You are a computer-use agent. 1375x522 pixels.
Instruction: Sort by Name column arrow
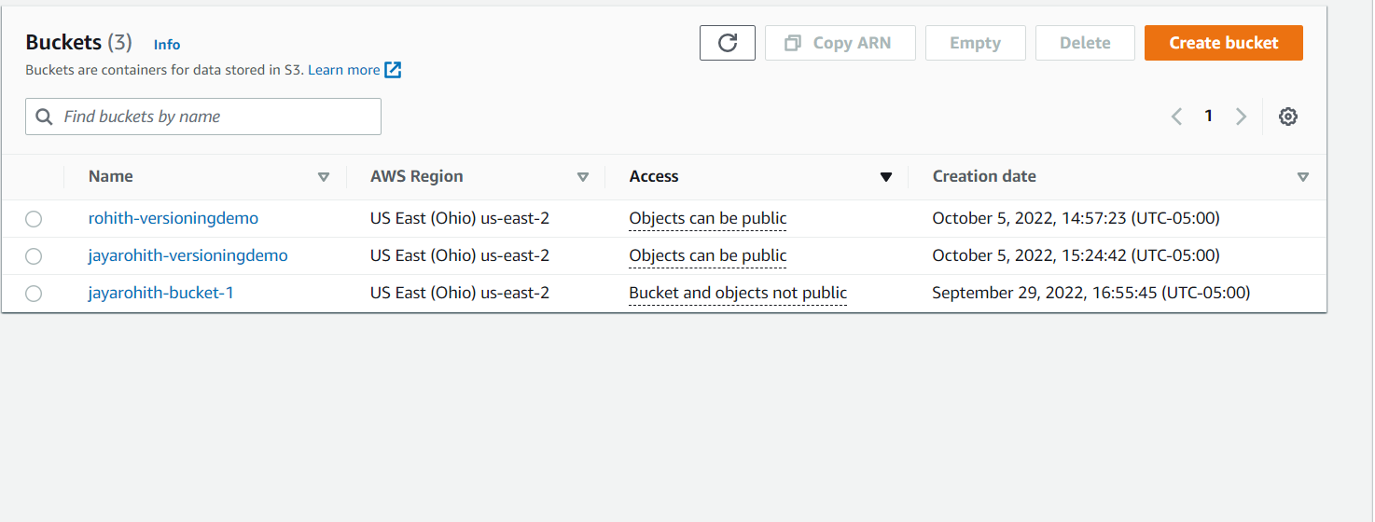coord(324,177)
